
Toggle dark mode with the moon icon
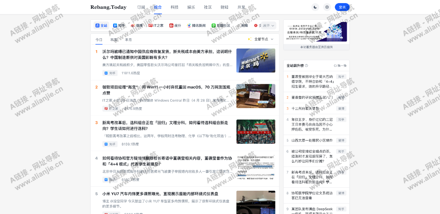[315, 7]
